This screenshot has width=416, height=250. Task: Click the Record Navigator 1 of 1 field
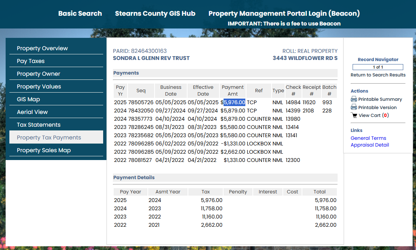click(378, 67)
